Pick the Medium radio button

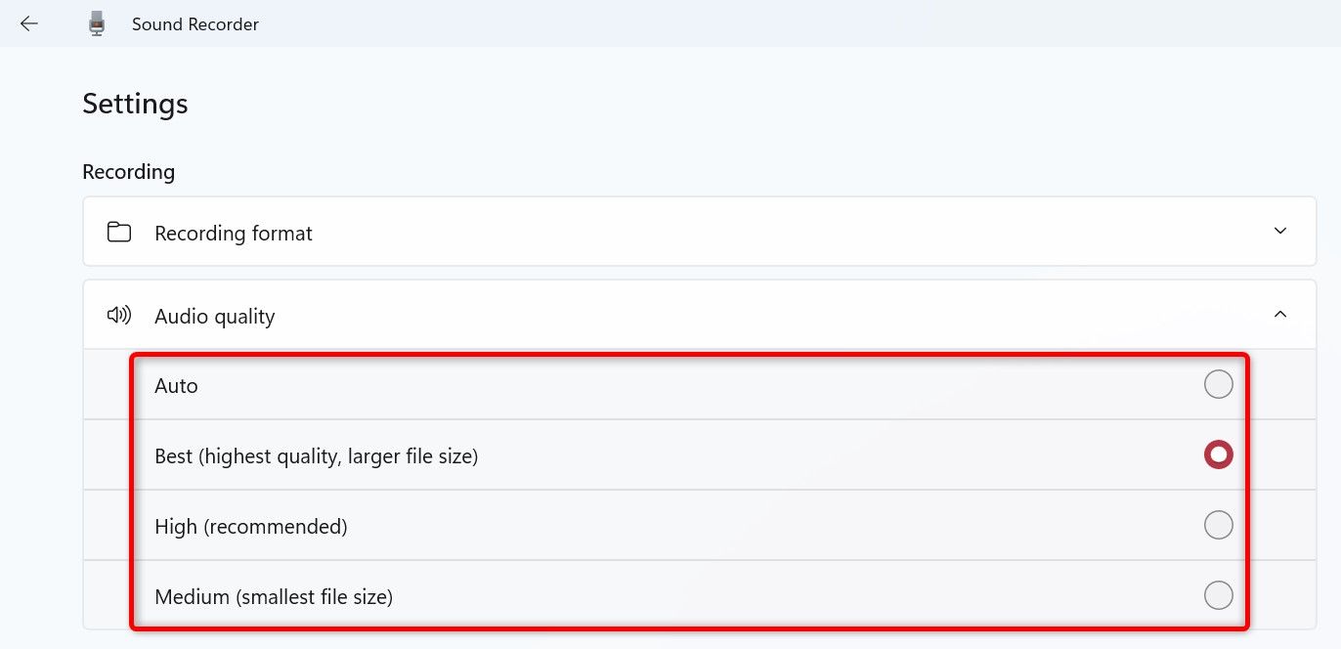[1218, 595]
